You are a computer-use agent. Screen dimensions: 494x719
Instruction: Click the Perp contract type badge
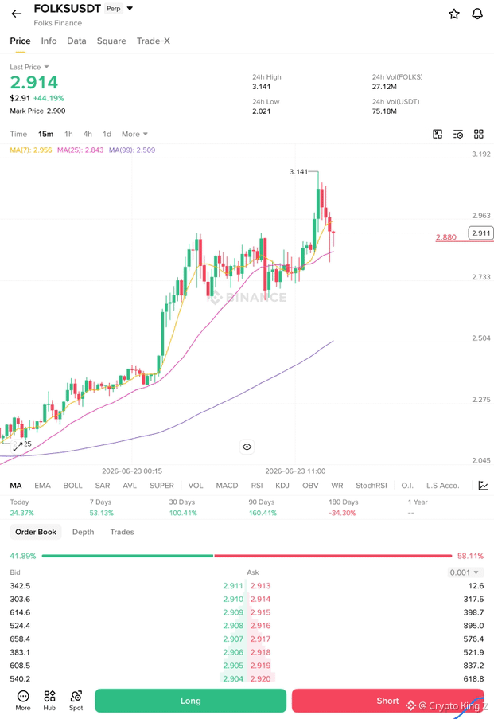(114, 8)
